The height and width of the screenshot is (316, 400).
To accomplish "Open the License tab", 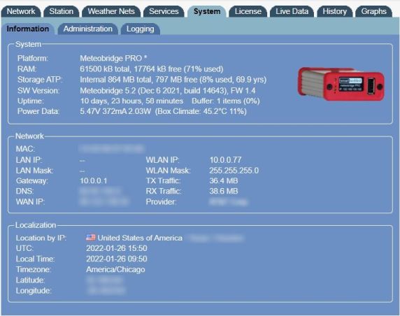I will [x=248, y=11].
